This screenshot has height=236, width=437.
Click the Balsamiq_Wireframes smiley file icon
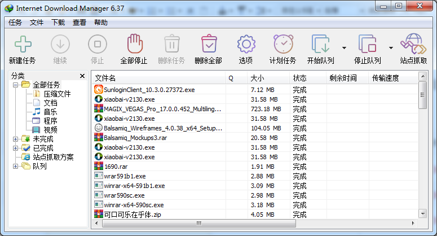(x=98, y=128)
